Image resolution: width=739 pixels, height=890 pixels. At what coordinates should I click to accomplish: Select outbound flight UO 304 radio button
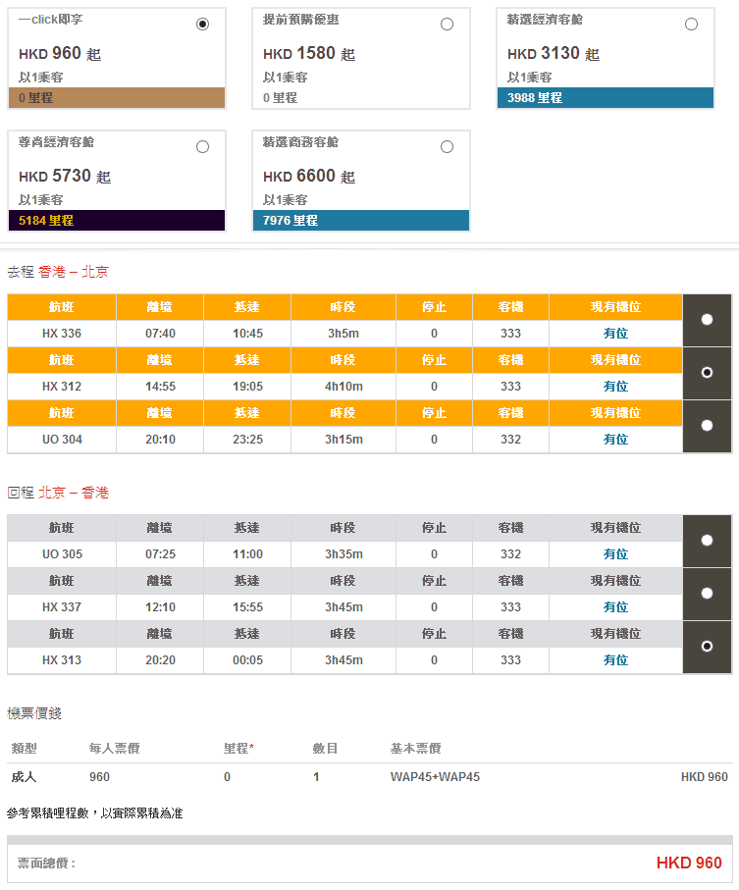(x=707, y=426)
